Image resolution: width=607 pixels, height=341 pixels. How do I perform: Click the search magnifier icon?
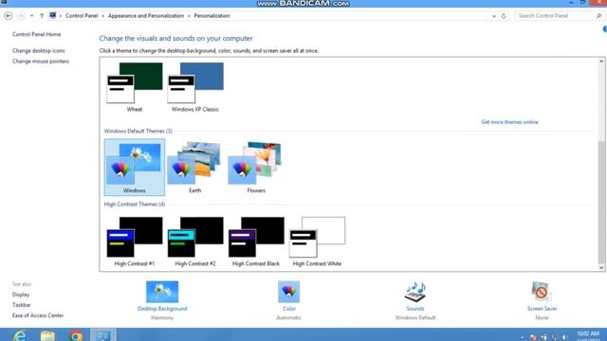point(598,16)
